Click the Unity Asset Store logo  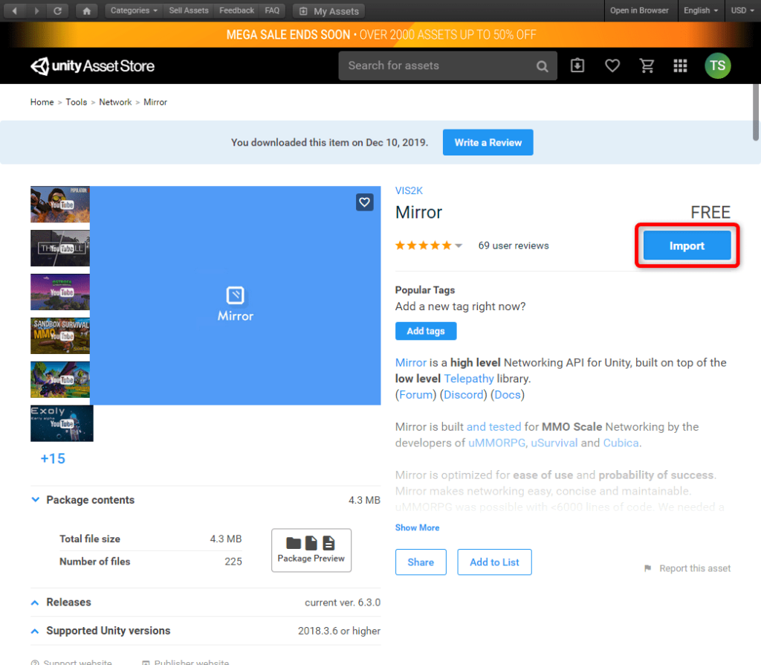tap(92, 65)
